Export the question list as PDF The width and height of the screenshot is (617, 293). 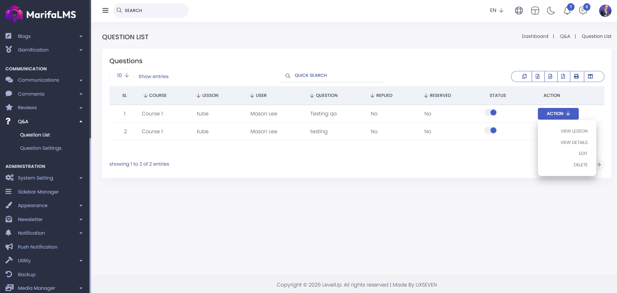[563, 76]
